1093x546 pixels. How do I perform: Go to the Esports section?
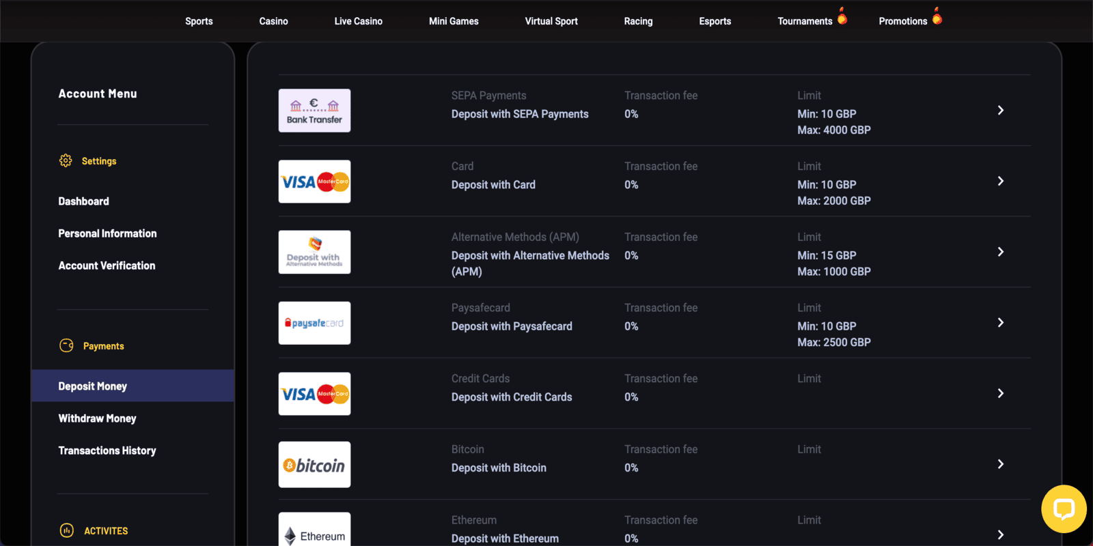point(715,21)
